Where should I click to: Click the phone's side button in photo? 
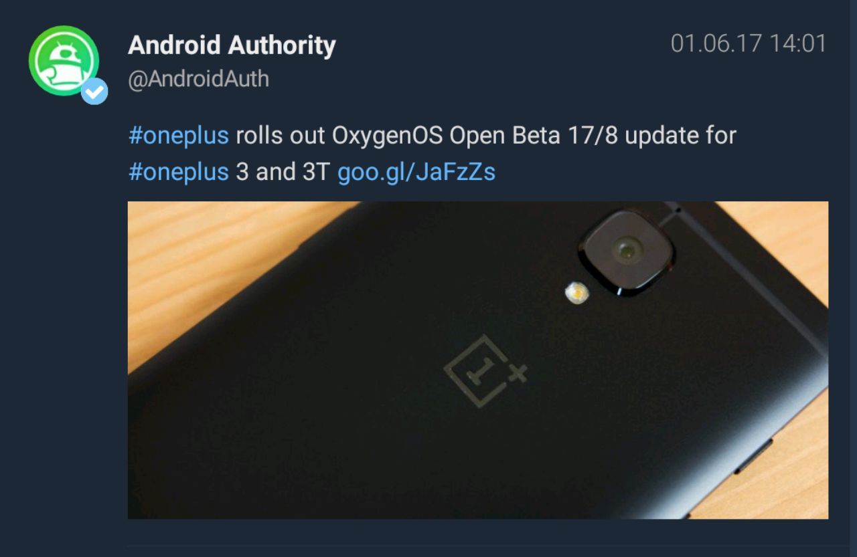point(753,454)
